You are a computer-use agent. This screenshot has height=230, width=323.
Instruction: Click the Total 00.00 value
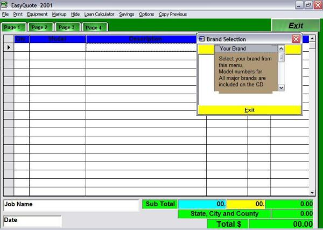(x=281, y=224)
